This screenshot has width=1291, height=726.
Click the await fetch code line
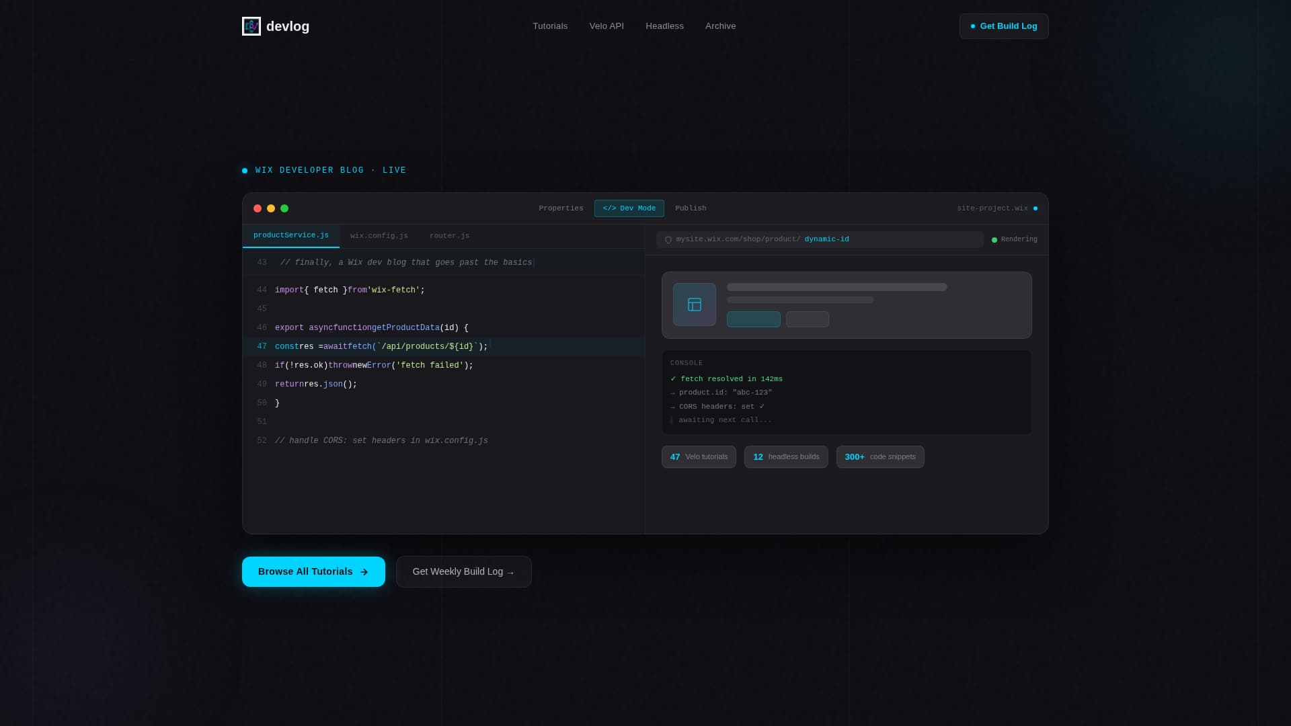pos(381,347)
